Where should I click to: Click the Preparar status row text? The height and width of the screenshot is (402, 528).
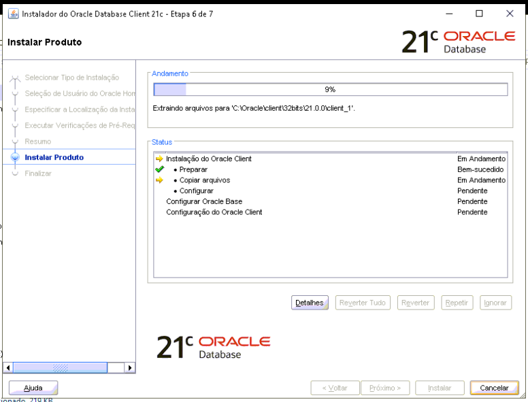tap(193, 169)
